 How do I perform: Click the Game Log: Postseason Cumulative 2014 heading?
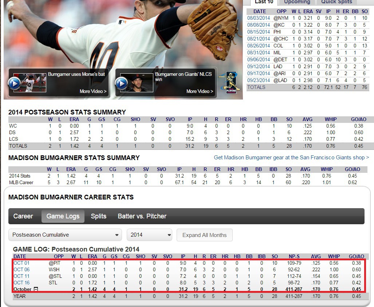[76, 249]
